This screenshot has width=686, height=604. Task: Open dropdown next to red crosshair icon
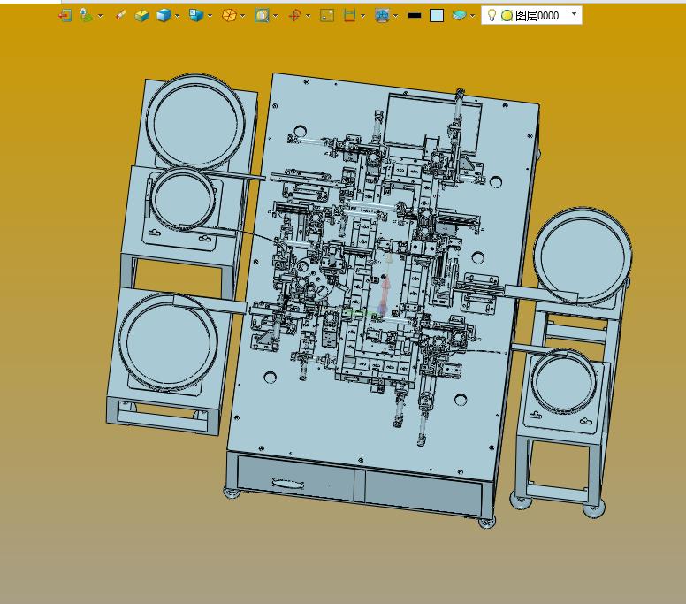[x=309, y=16]
